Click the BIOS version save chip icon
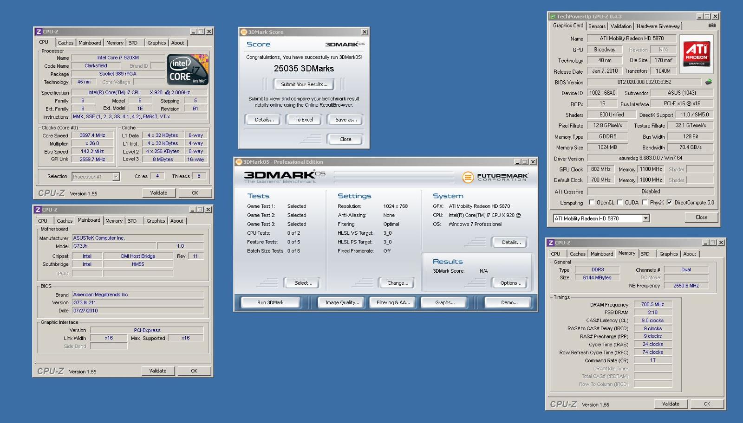The height and width of the screenshot is (423, 743). point(709,82)
